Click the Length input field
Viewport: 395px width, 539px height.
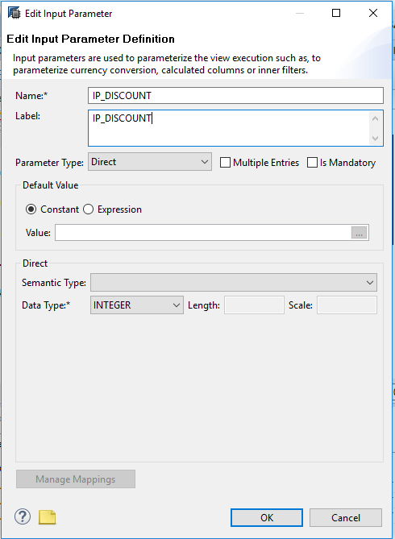click(x=254, y=305)
